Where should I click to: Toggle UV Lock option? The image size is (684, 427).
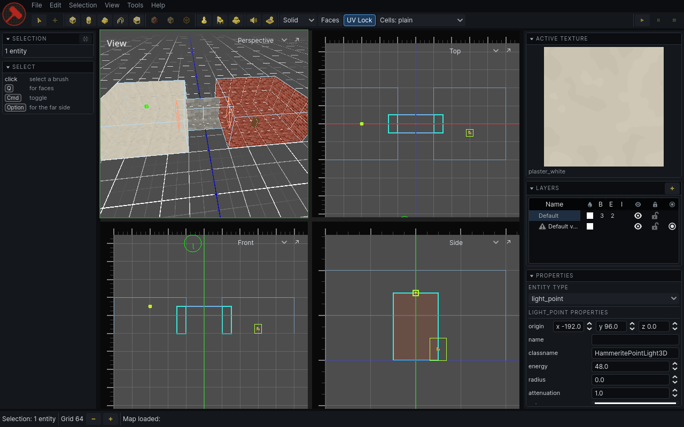point(360,20)
